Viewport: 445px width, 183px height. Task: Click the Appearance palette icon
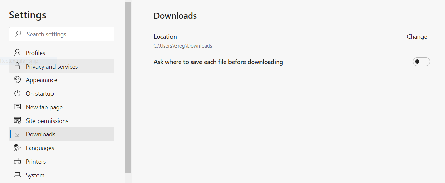pyautogui.click(x=17, y=80)
